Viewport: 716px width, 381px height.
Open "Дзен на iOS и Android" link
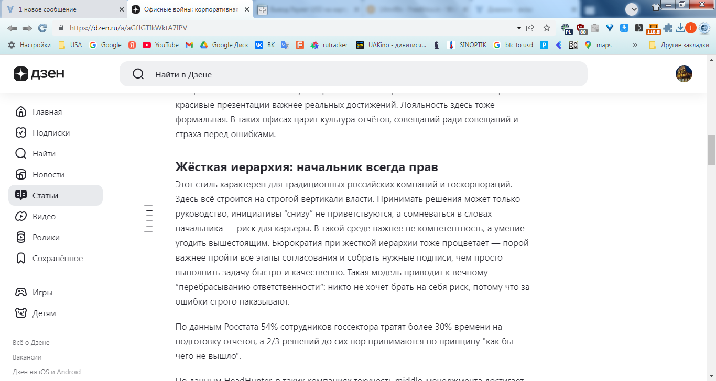47,372
